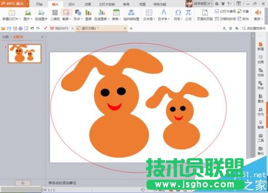This screenshot has width=268, height=193.
Task: Click the Table (表格) icon
Action: (x=116, y=13)
